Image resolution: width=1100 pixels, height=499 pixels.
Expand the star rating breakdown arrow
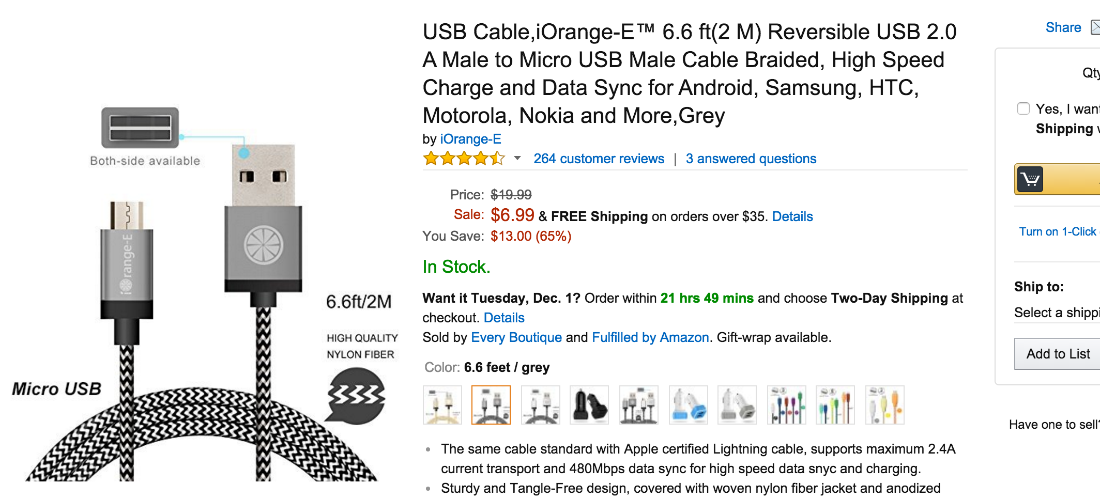click(517, 159)
